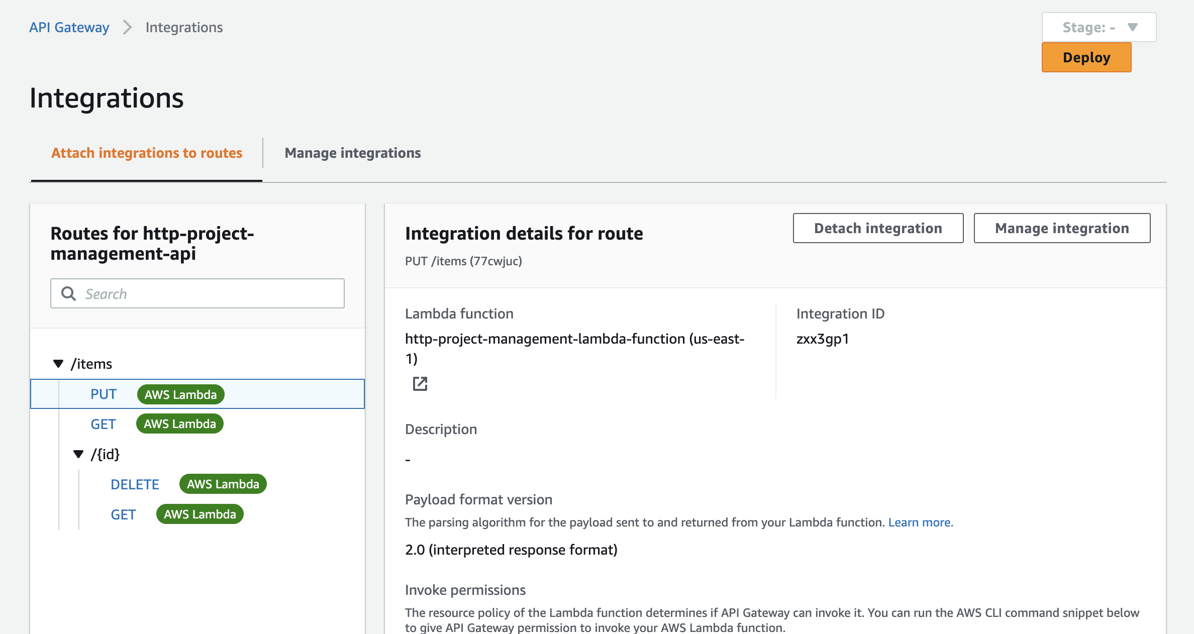Screen dimensions: 1194x634
Task: Select GET route under /{id}
Action: (x=123, y=514)
